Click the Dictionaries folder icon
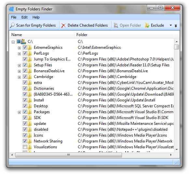The width and height of the screenshot is (189, 174). click(x=29, y=88)
